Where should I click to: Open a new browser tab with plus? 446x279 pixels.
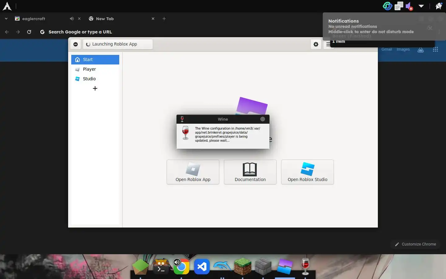coord(164,19)
